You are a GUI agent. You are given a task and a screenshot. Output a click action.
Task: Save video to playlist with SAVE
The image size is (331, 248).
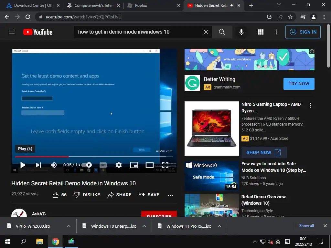pos(149,195)
